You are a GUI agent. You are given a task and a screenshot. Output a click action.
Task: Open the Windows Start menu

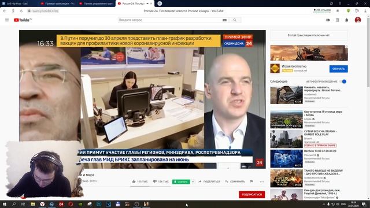pyautogui.click(x=4, y=204)
